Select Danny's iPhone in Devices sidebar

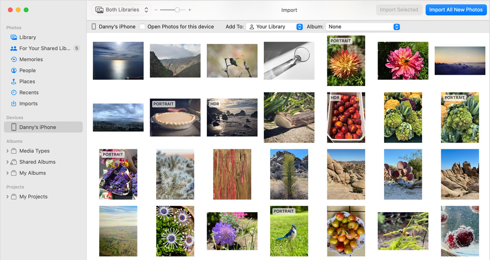pyautogui.click(x=37, y=127)
